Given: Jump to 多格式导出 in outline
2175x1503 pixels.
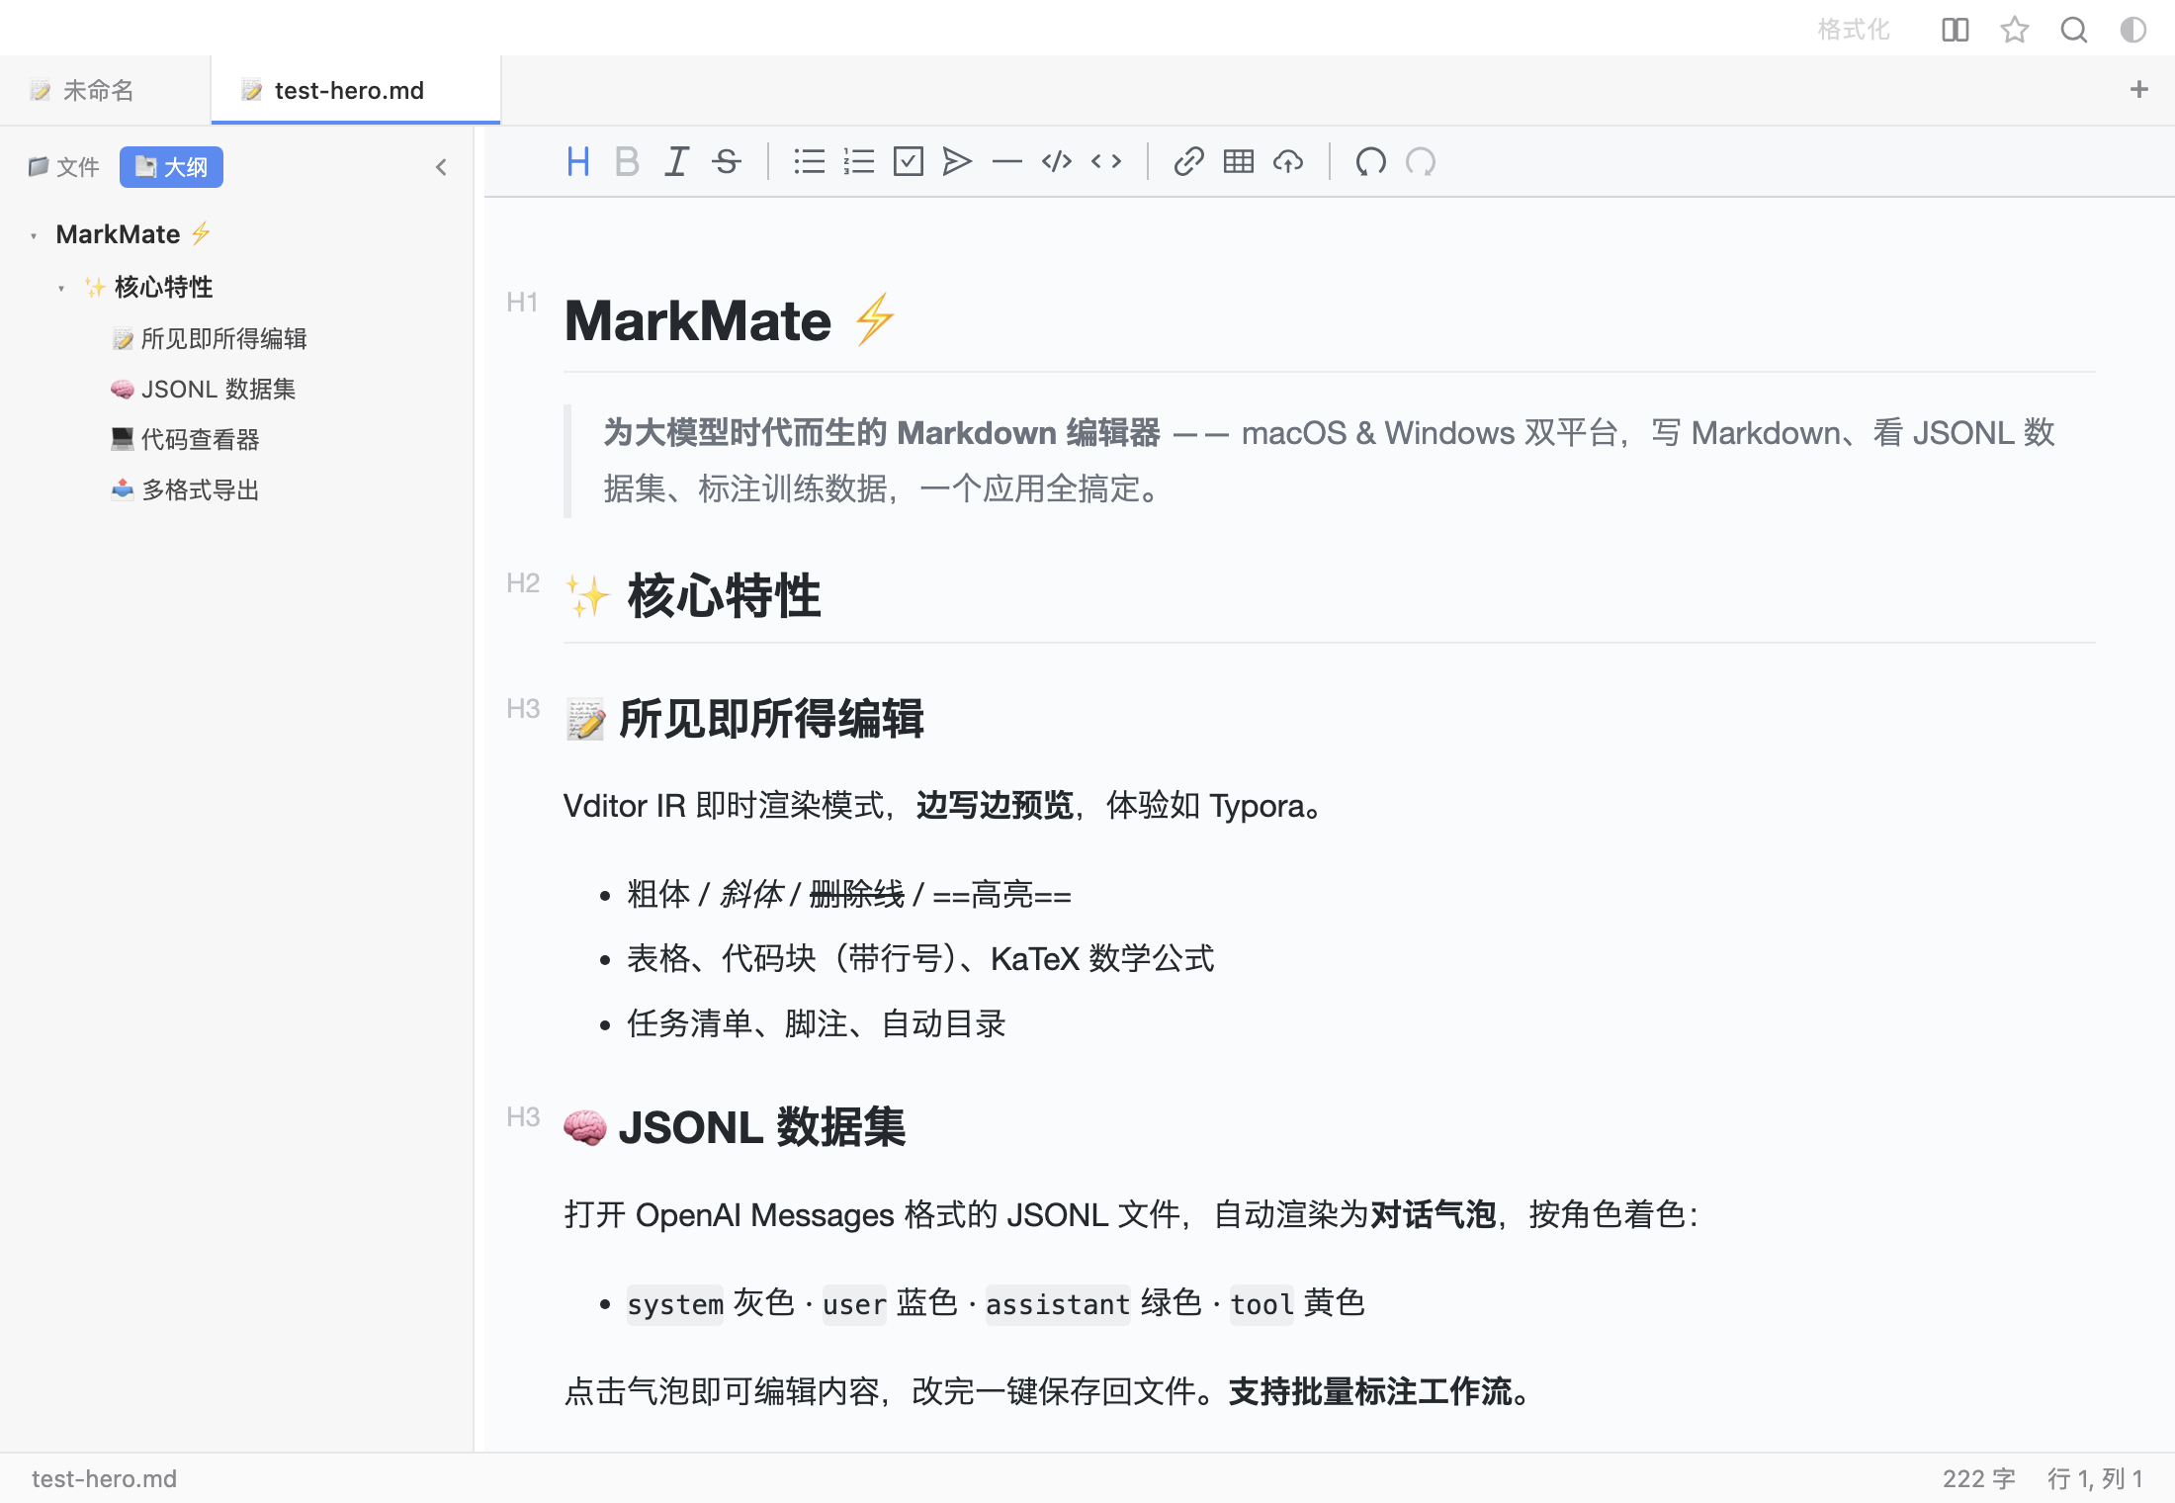Looking at the screenshot, I should tap(185, 489).
